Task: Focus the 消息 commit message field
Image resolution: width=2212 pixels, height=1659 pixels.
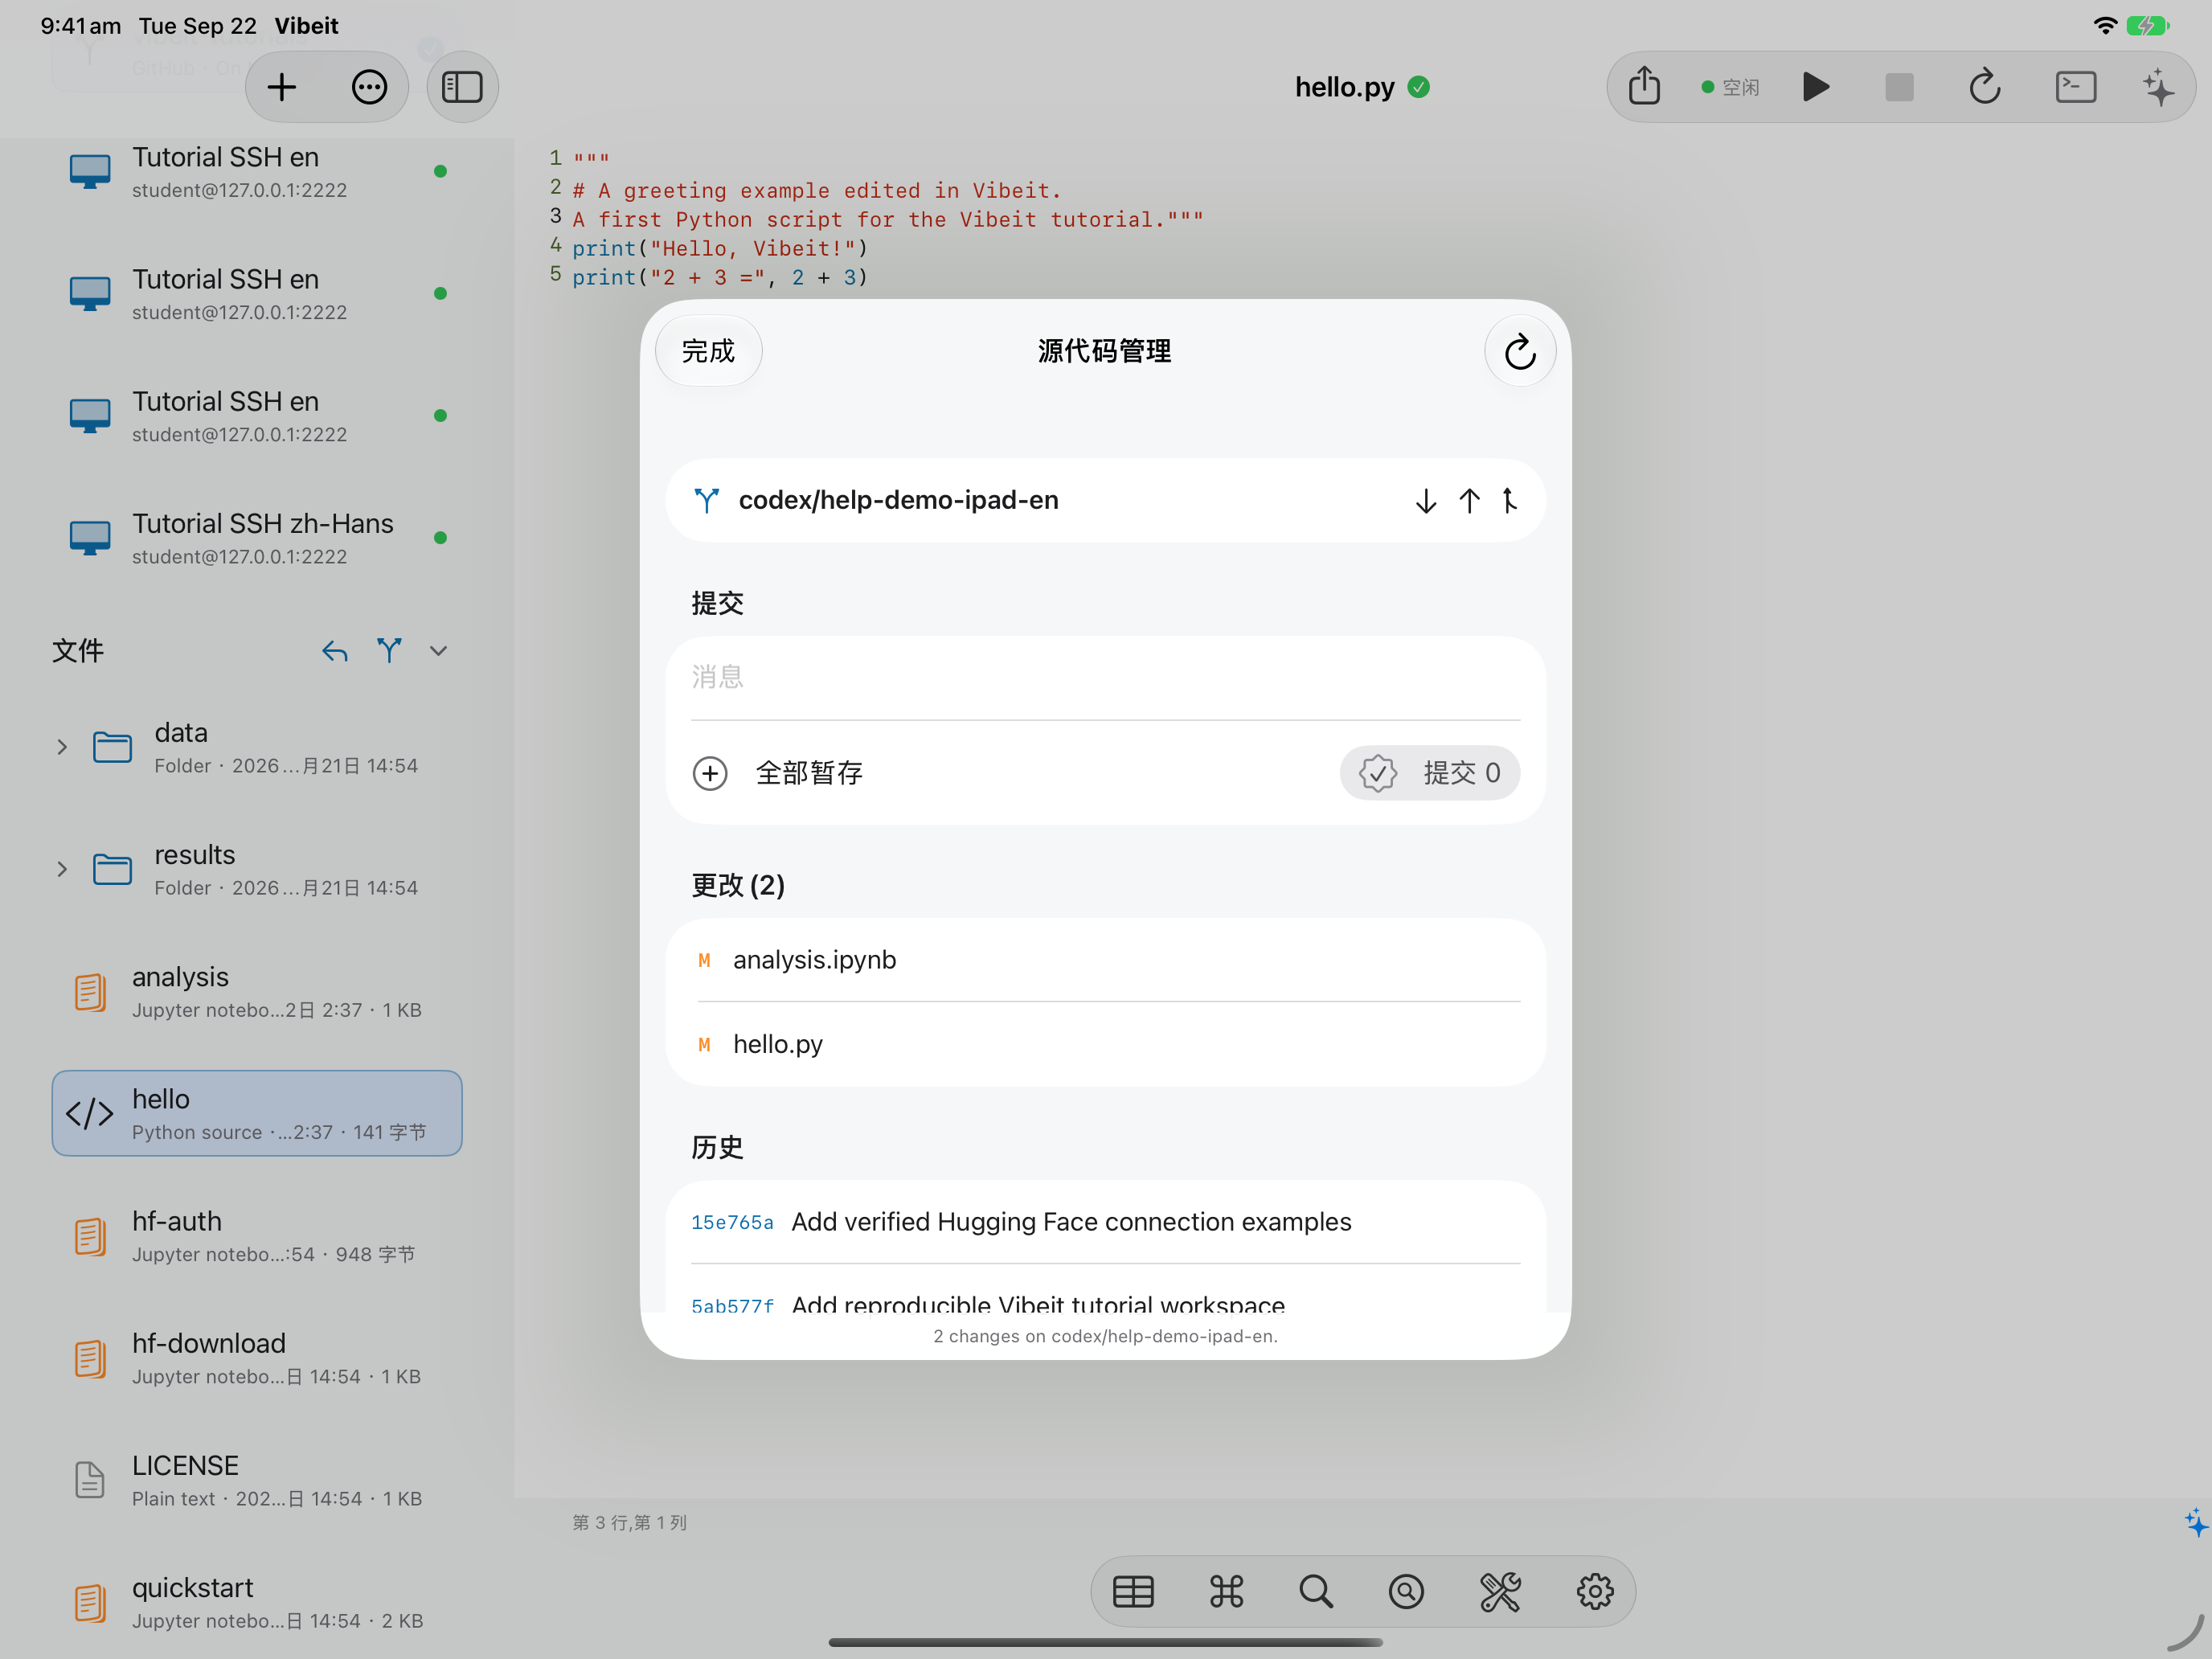Action: [x=1105, y=677]
